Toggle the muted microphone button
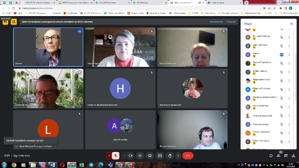Viewport: 299px width, 168px height. pyautogui.click(x=115, y=156)
